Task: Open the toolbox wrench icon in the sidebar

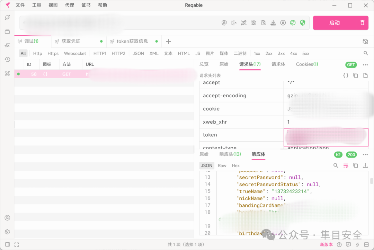Action: click(x=7, y=73)
